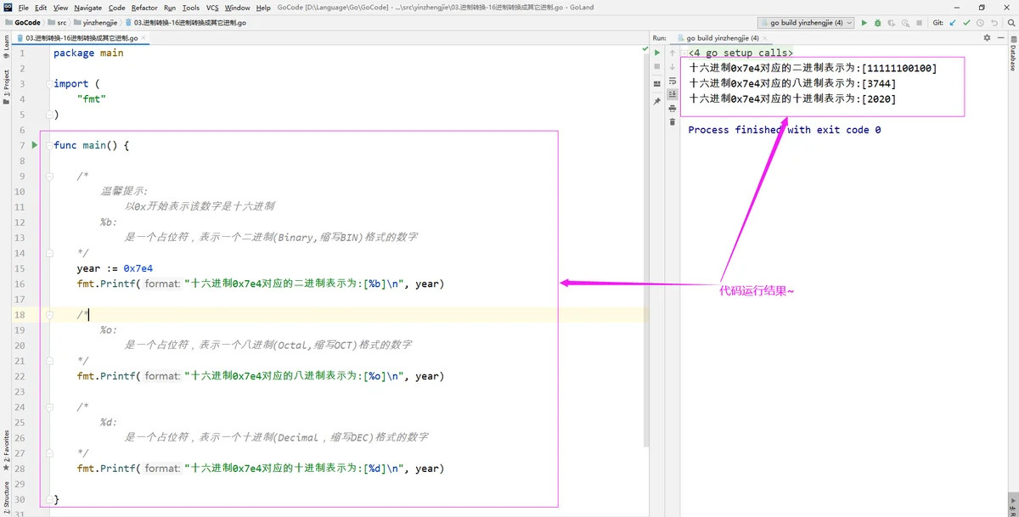The width and height of the screenshot is (1019, 517).
Task: Click 'Process finished with exit code 0' text
Action: click(x=784, y=130)
